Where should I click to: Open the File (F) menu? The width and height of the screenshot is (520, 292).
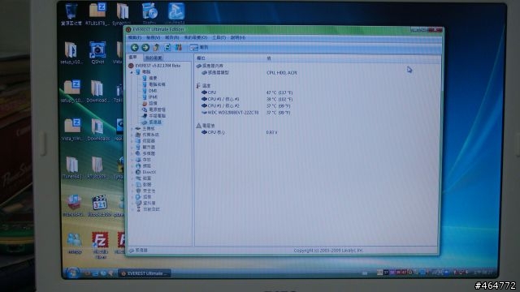tap(135, 38)
